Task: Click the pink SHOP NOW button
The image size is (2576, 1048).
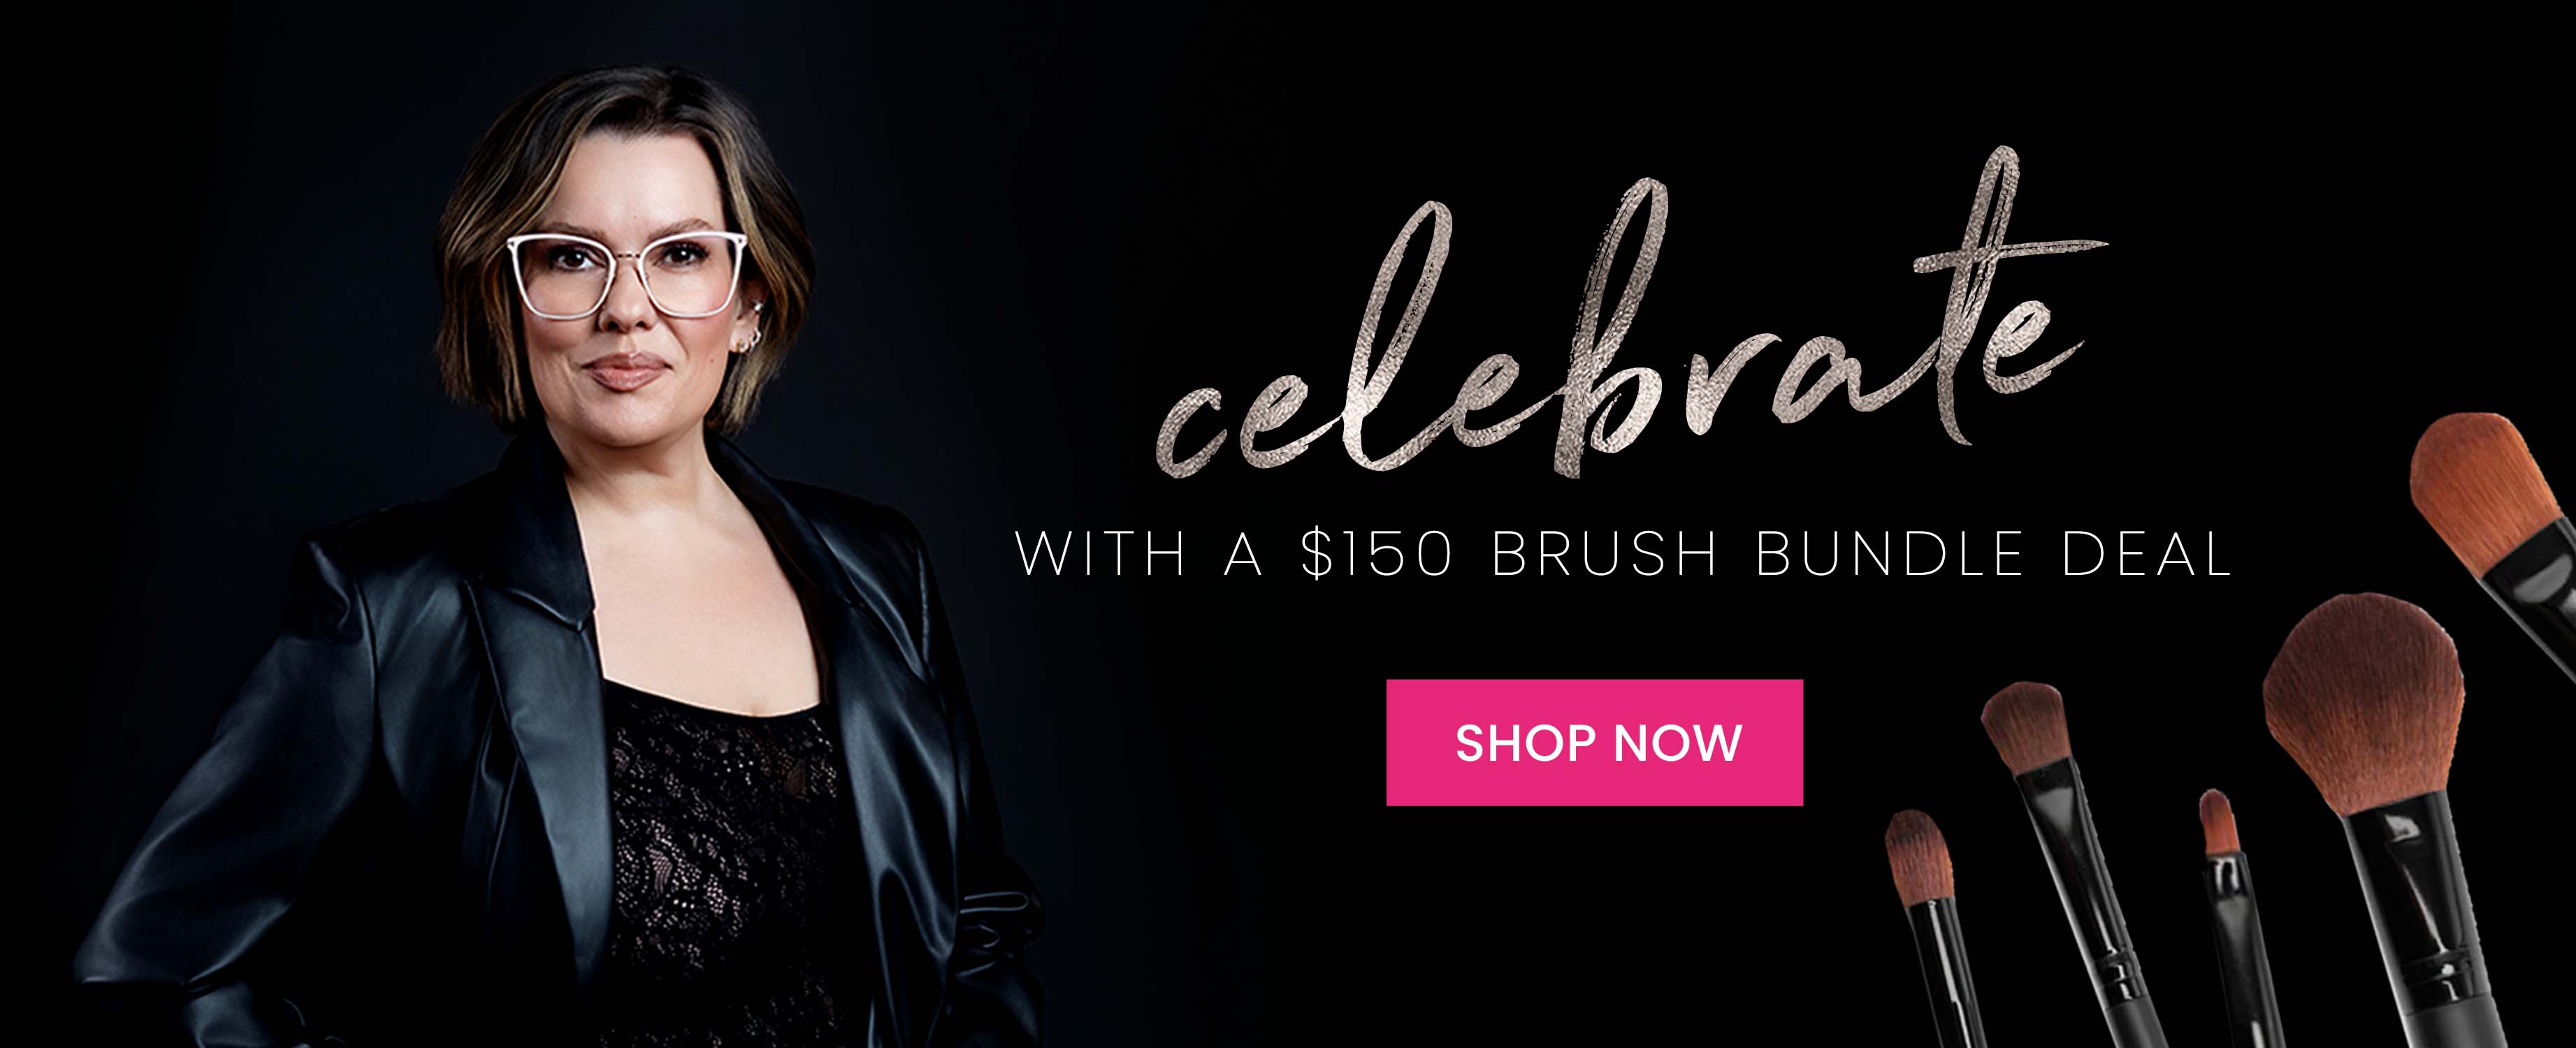Action: tap(1594, 742)
